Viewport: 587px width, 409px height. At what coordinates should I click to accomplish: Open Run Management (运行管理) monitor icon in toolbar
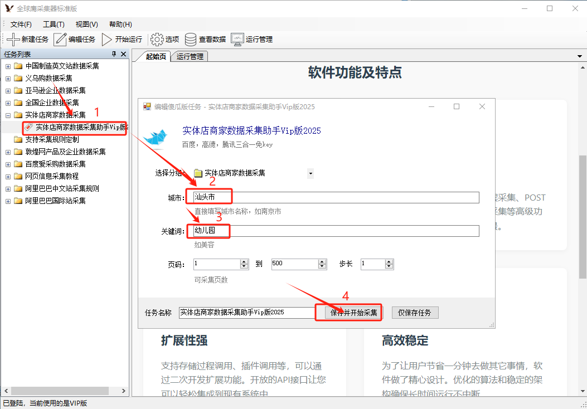237,40
